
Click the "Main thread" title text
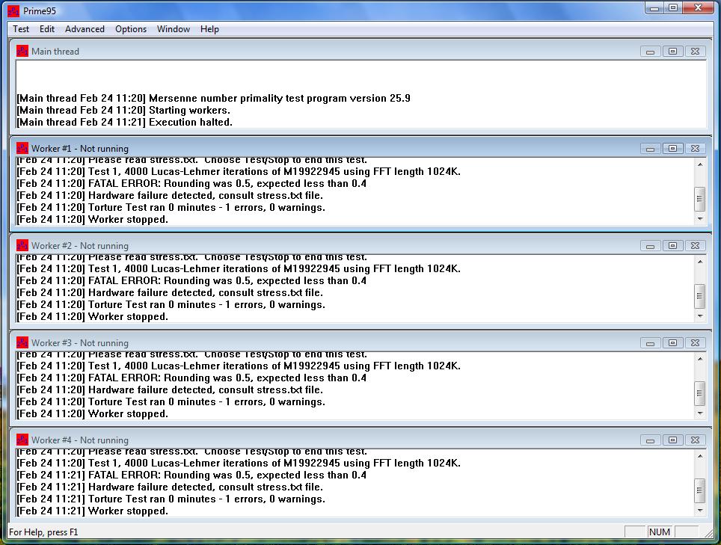pos(55,52)
